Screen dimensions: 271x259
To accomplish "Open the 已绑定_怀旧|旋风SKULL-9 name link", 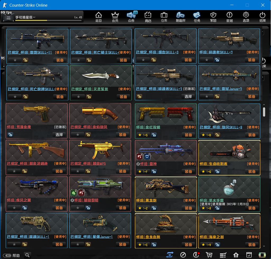I will click(x=221, y=127).
